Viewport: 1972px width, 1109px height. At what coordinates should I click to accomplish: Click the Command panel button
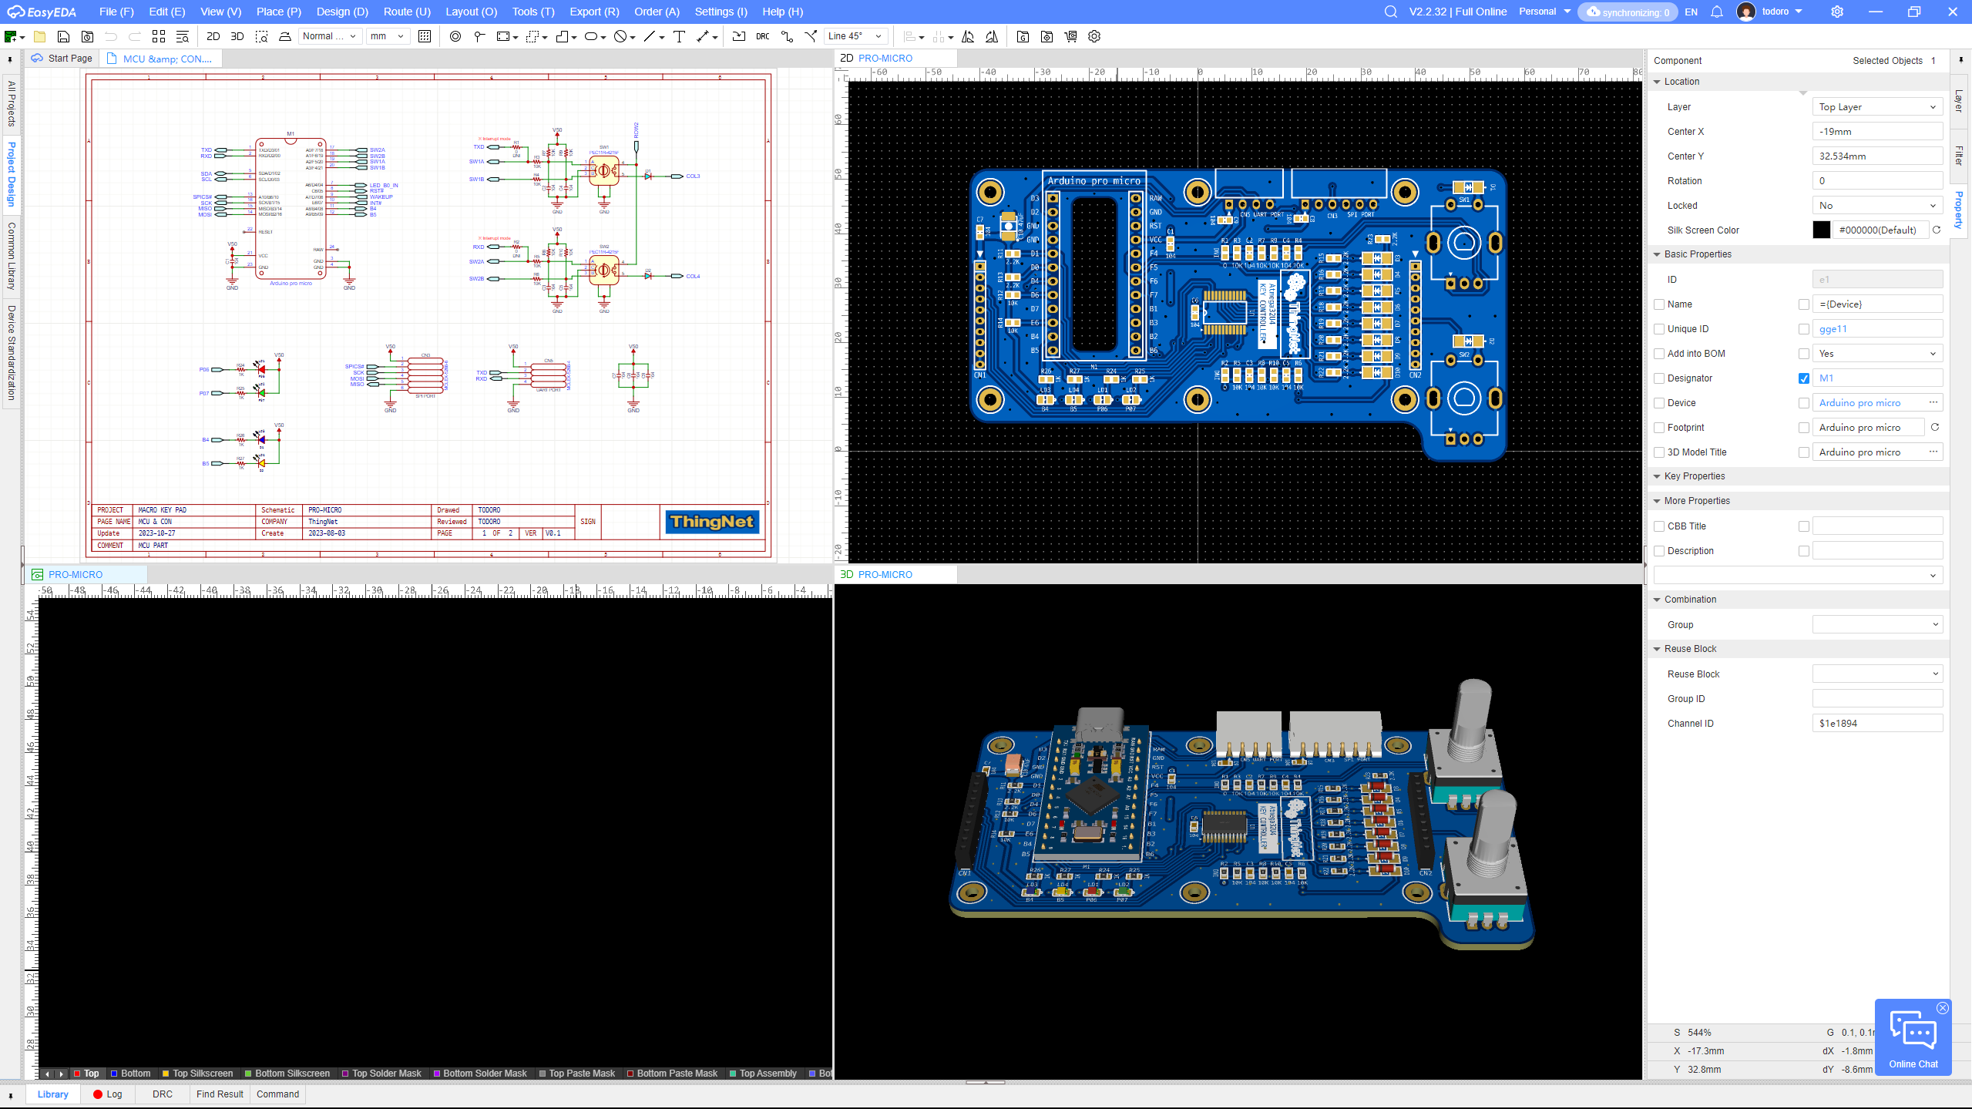277,1094
